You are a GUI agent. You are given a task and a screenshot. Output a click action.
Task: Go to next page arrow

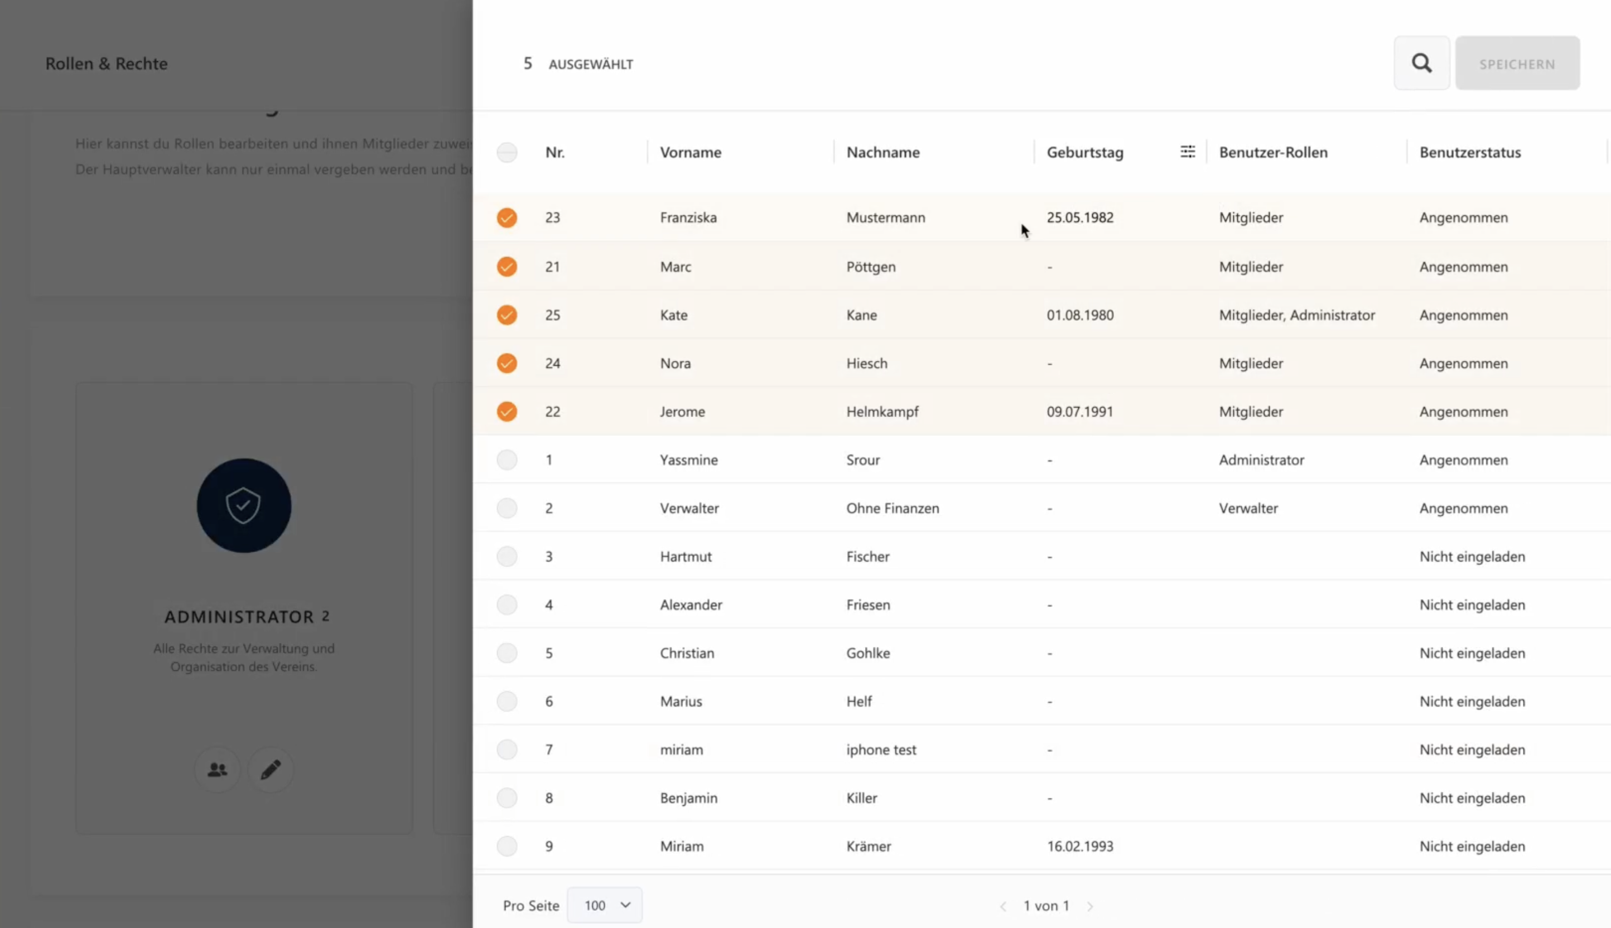tap(1089, 906)
